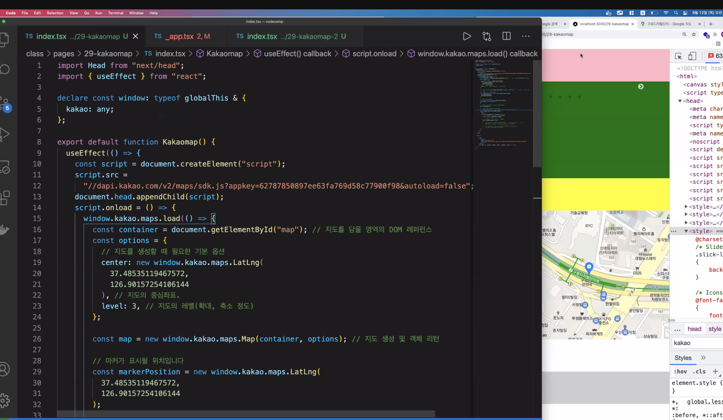The height and width of the screenshot is (420, 723).
Task: Open the Split Editor Right icon
Action: coord(507,36)
